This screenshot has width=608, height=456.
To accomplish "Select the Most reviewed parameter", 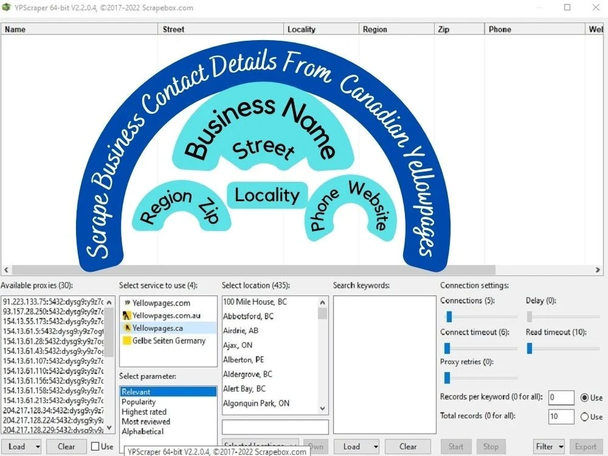I will tap(168, 421).
